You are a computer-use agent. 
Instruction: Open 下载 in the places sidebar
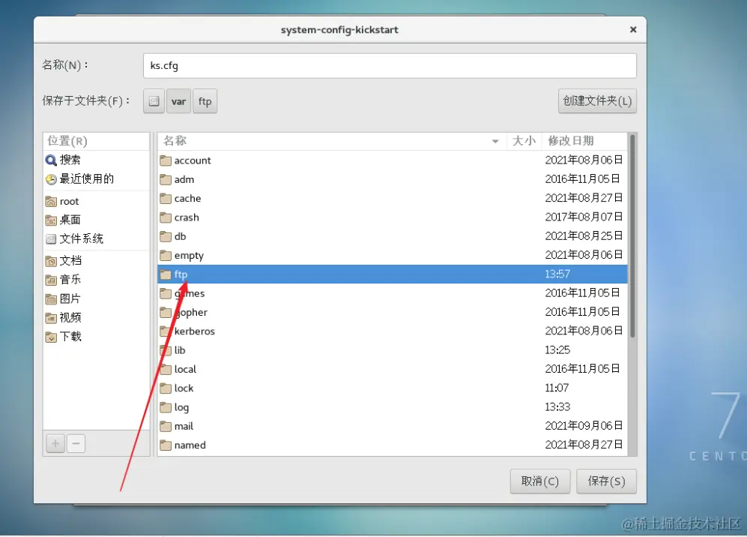(96, 337)
